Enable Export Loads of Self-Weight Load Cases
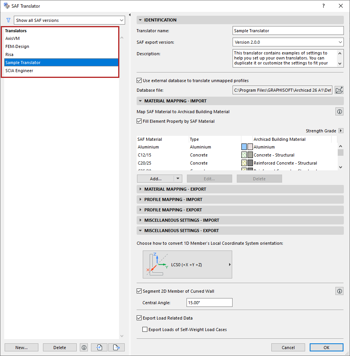 tap(145, 329)
